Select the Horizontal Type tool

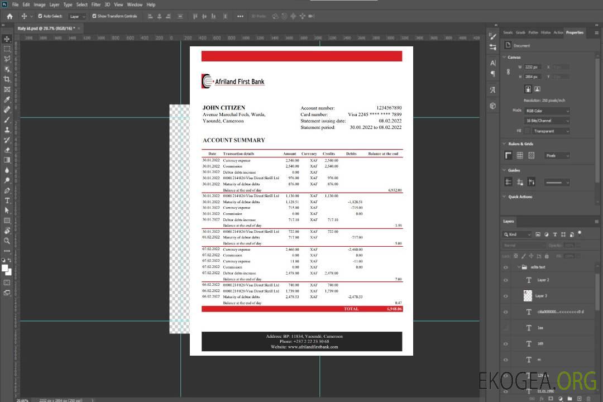tap(7, 200)
